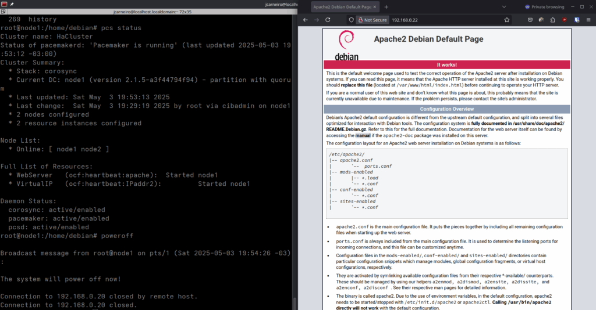The image size is (596, 310).
Task: Open the Firefox account avatar icon
Action: pos(541,20)
